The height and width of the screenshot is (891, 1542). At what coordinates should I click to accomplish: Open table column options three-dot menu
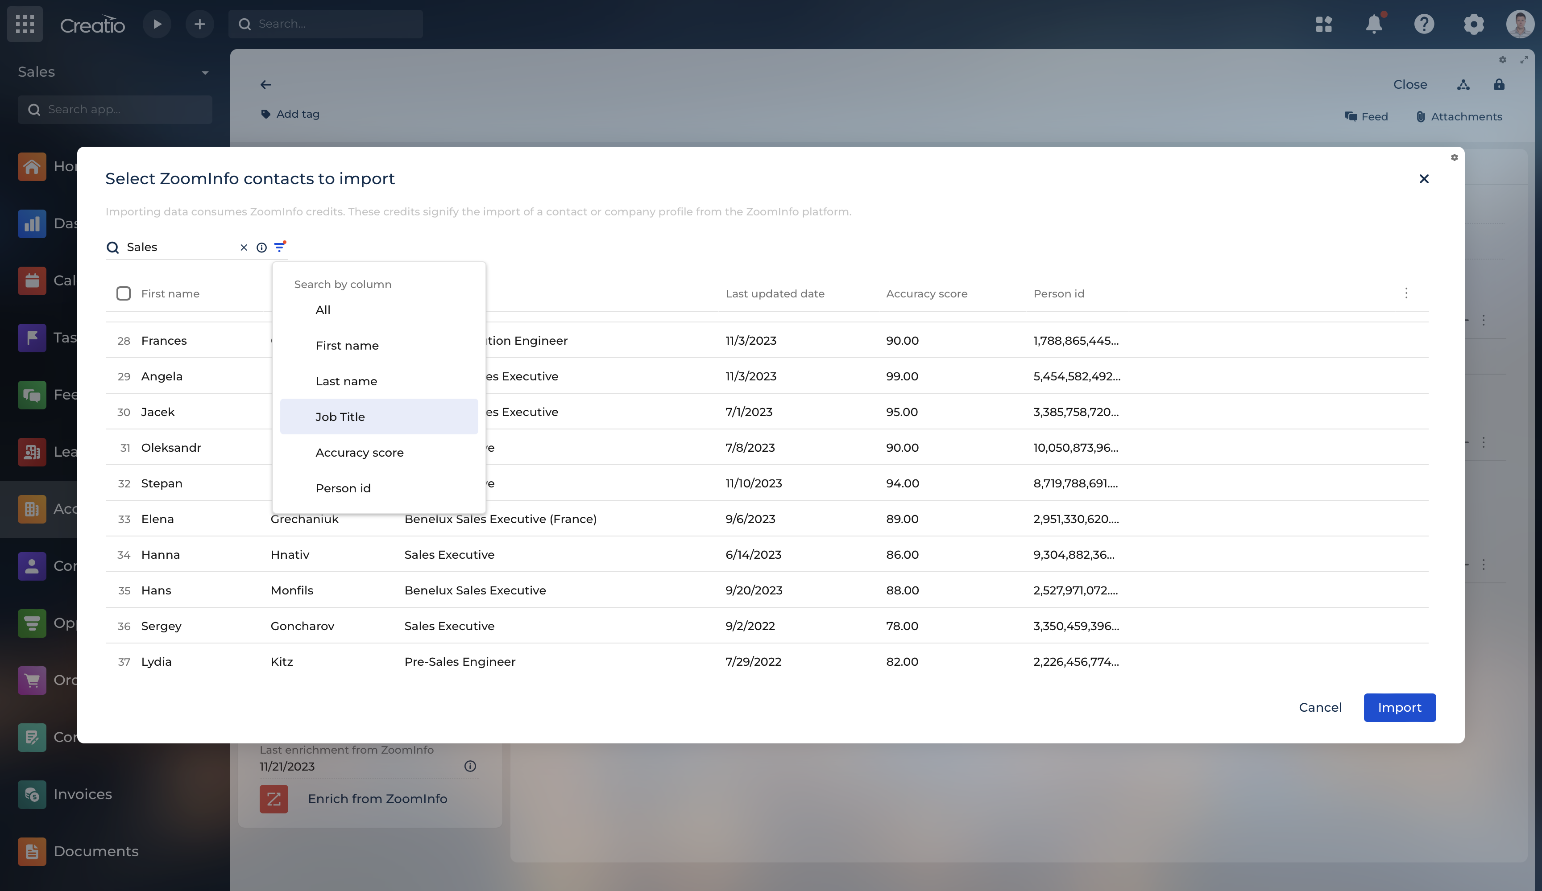click(1406, 293)
